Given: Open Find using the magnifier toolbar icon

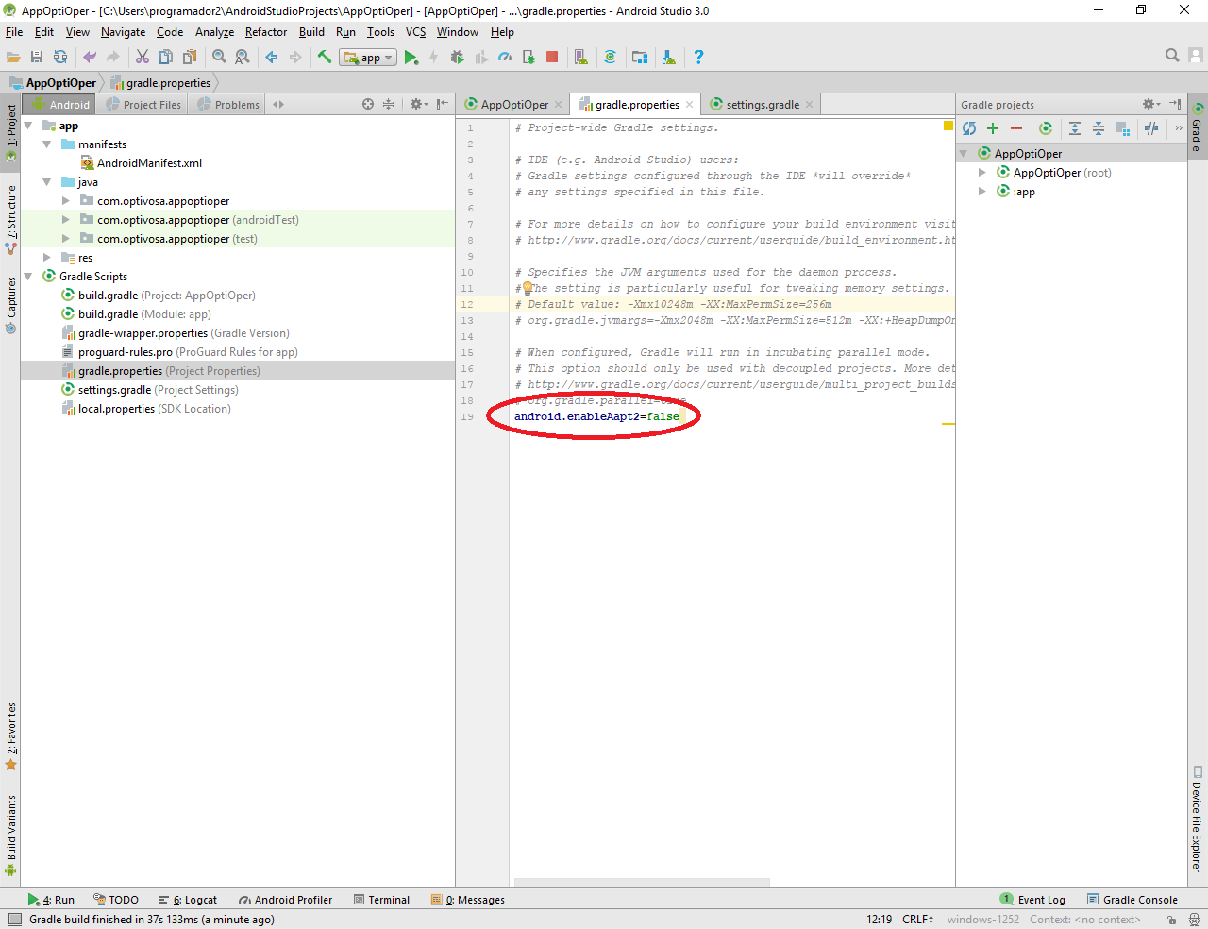Looking at the screenshot, I should click(219, 58).
